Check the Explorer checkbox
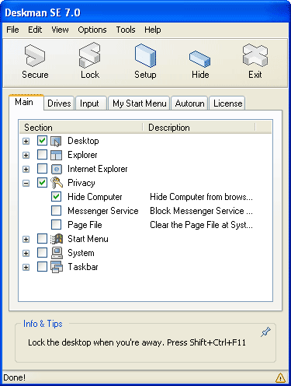 pos(42,155)
